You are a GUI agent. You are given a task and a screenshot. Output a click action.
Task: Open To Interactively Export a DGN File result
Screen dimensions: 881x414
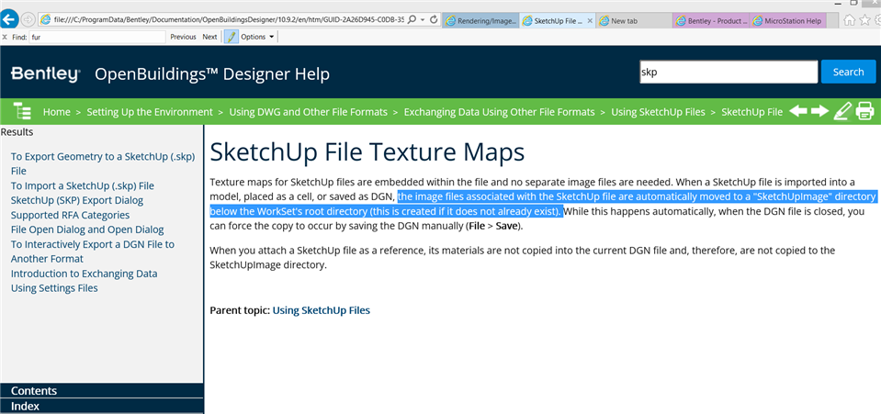pos(93,252)
